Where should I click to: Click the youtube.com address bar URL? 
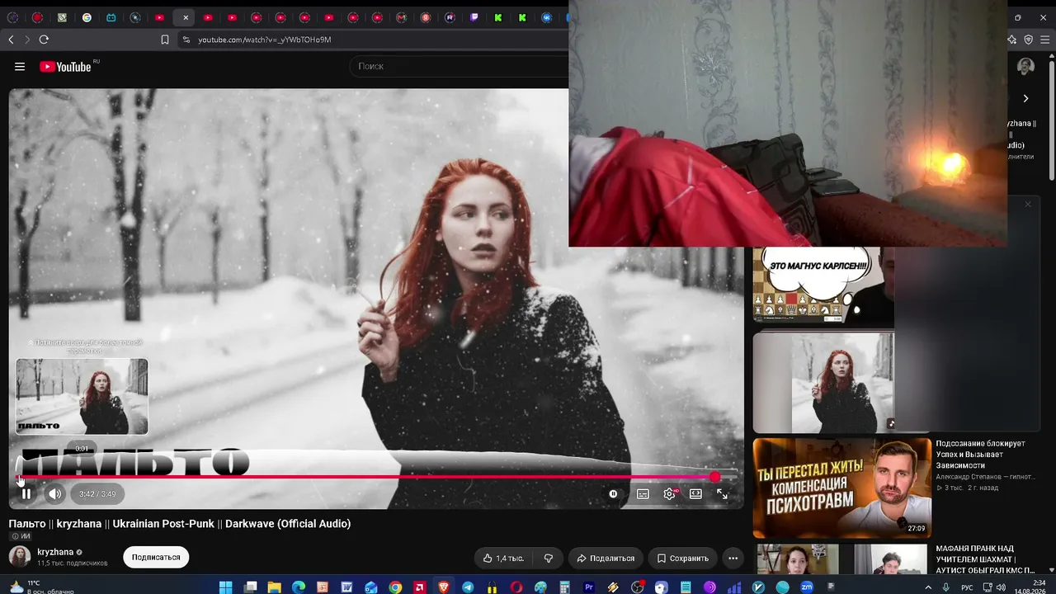[265, 40]
